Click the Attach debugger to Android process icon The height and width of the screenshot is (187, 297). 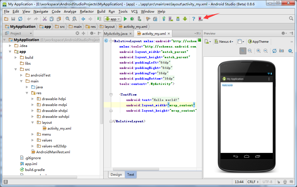coord(139,19)
